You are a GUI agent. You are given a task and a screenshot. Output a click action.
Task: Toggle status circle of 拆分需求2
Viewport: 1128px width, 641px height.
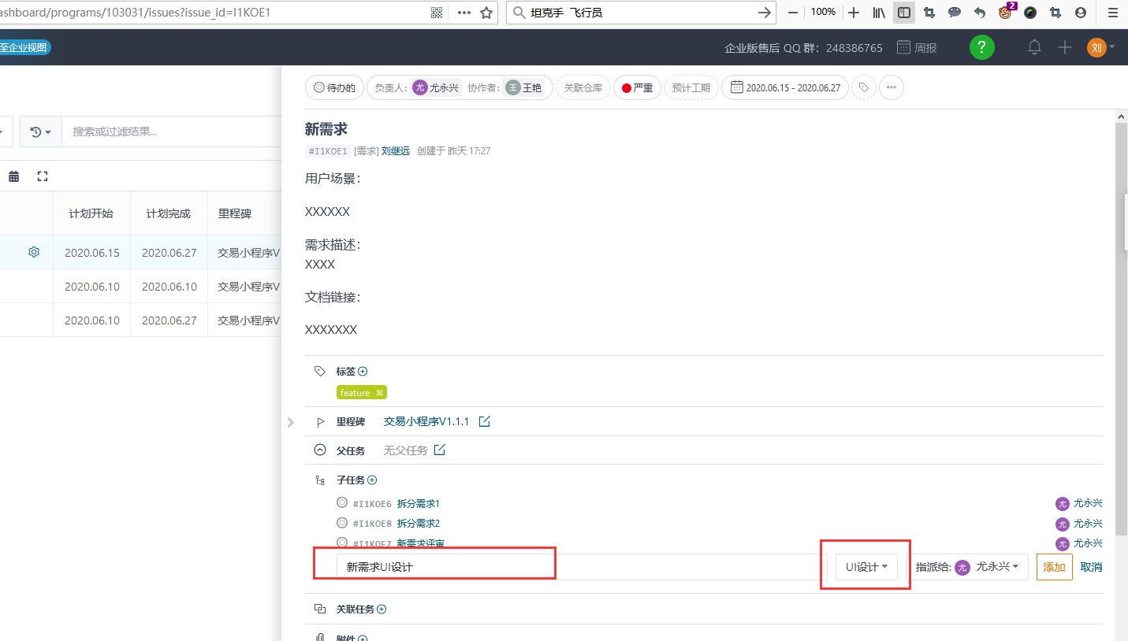(x=342, y=523)
